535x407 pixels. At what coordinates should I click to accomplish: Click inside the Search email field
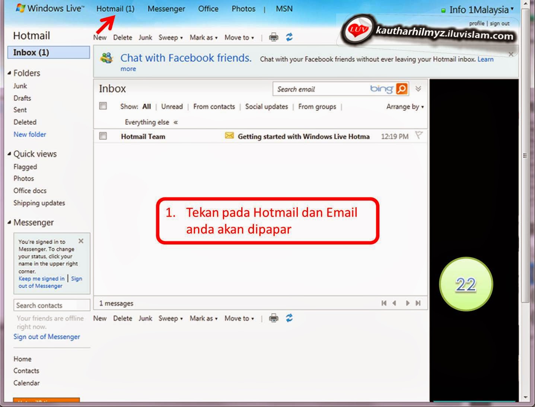(x=320, y=89)
